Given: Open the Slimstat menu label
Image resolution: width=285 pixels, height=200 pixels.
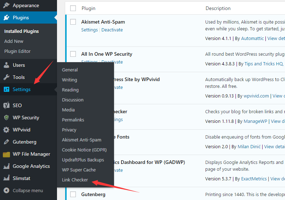Looking at the screenshot, I should (x=21, y=178).
